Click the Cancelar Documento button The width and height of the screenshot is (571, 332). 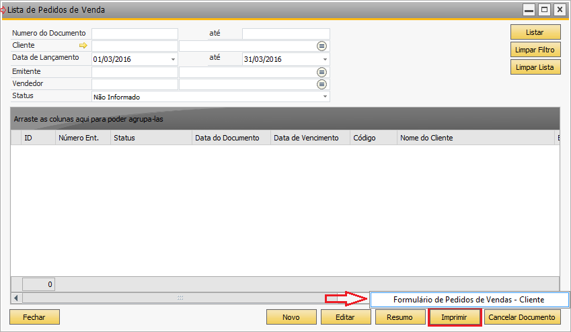click(522, 317)
